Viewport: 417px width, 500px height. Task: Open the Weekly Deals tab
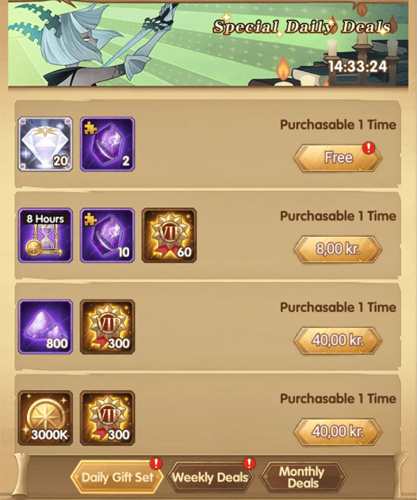click(210, 477)
